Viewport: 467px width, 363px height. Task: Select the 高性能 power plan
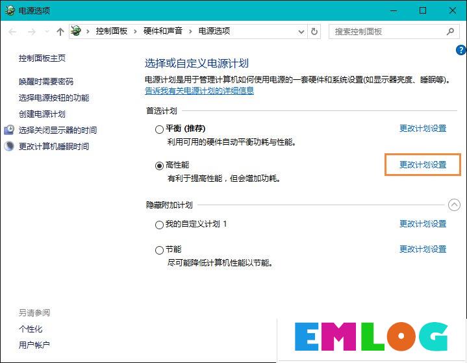pyautogui.click(x=159, y=166)
